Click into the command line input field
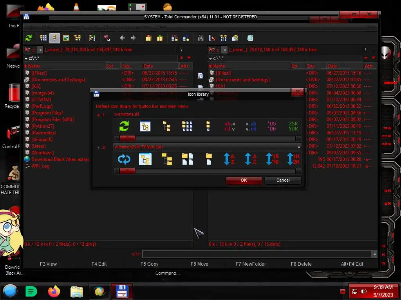Screen dimensions: 401x300 [x=257, y=254]
